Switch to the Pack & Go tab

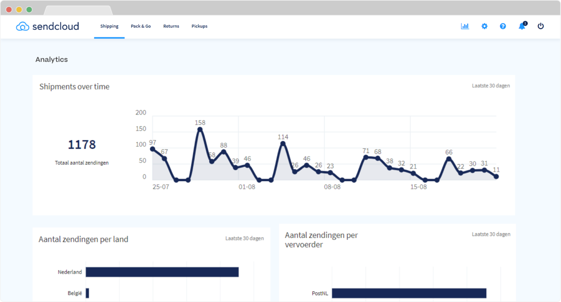pyautogui.click(x=141, y=26)
